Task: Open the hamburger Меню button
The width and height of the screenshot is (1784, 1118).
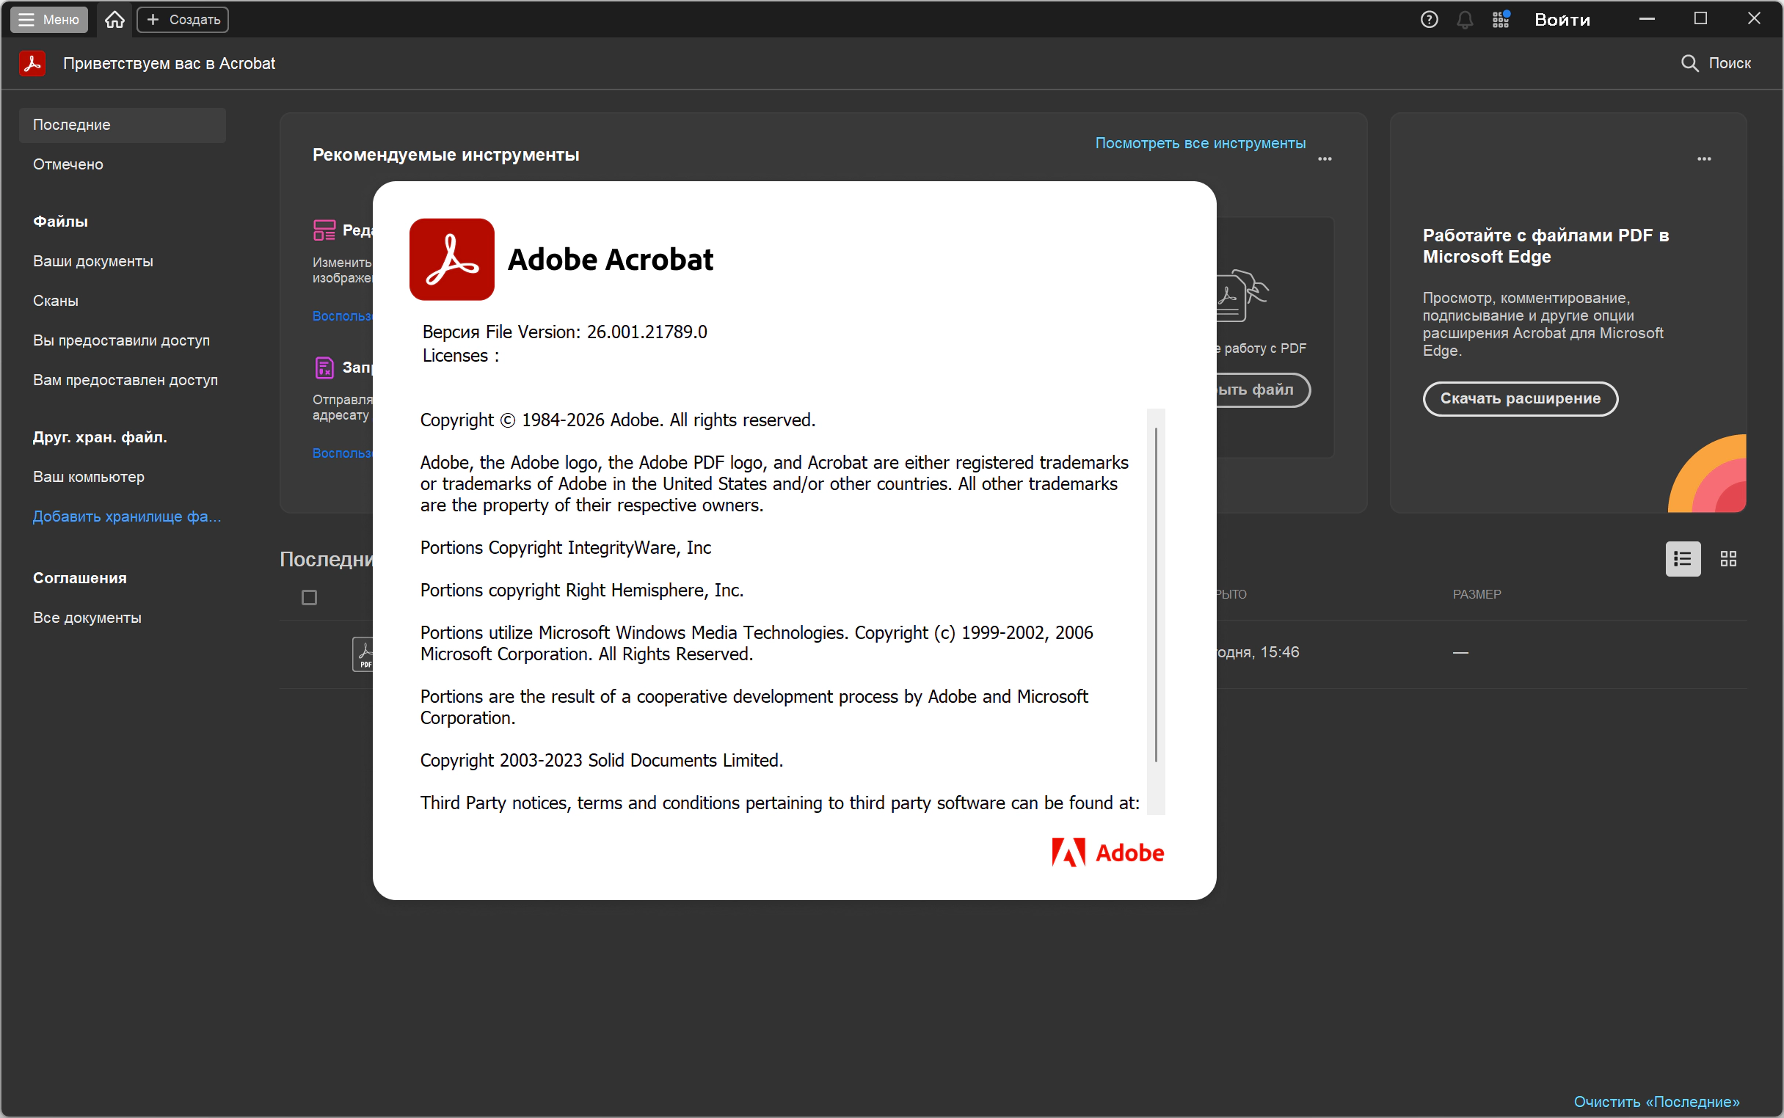Action: (x=49, y=19)
